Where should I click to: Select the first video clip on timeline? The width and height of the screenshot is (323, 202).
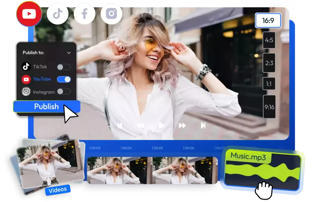point(120,170)
